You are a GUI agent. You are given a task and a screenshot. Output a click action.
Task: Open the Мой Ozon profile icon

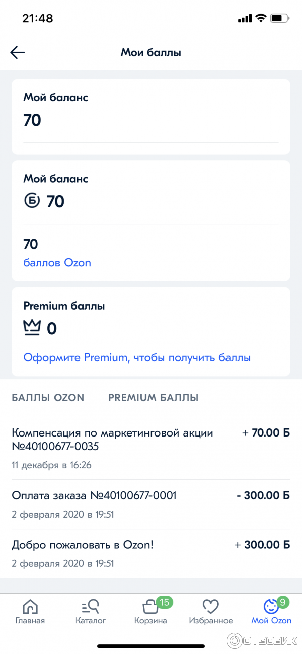pos(271,606)
